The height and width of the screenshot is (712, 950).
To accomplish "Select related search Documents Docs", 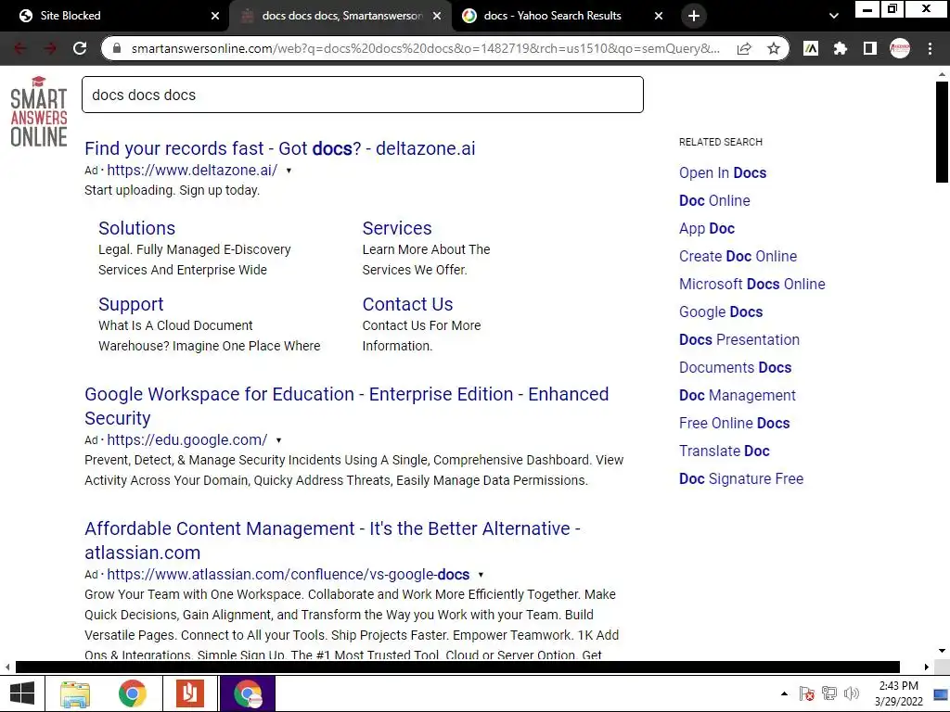I will (x=735, y=367).
